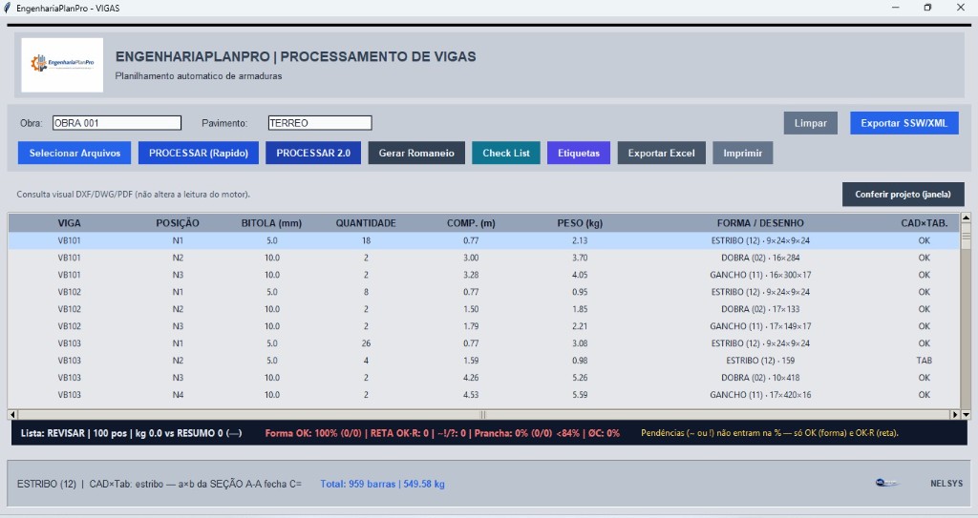The image size is (978, 518).
Task: Click the CAD×TAB. column header
Action: (924, 223)
